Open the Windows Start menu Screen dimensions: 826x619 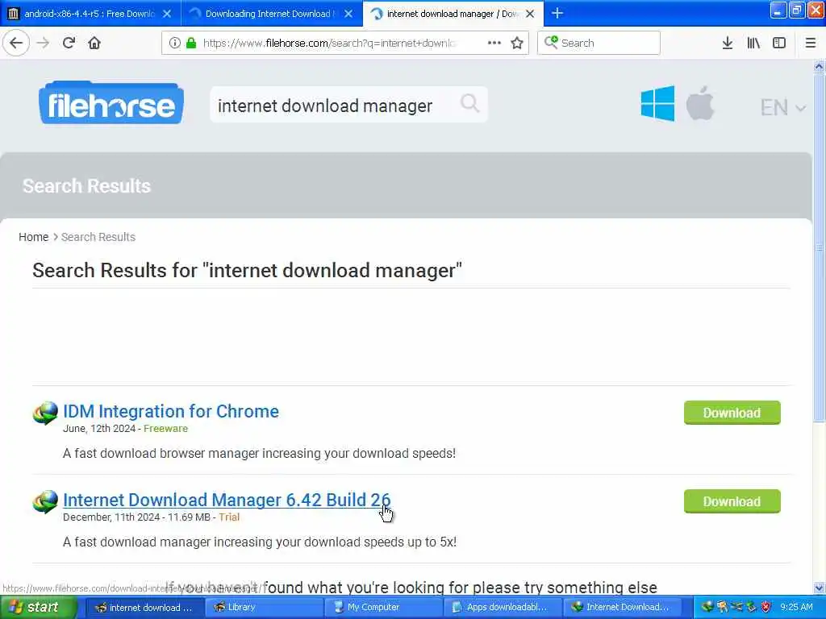(x=39, y=608)
